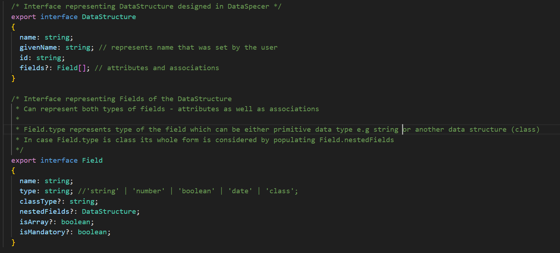This screenshot has height=253, width=560.
Task: Click the opening brace of the Field interface
Action: pos(13,171)
